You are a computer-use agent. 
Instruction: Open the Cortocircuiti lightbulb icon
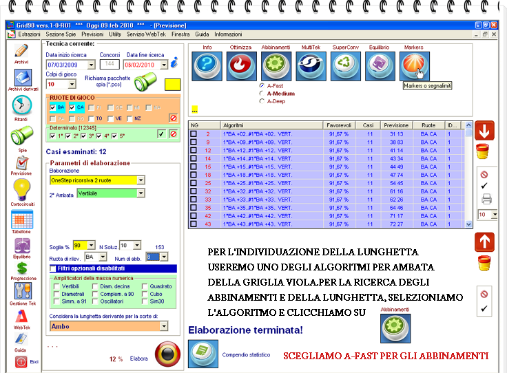(x=21, y=189)
